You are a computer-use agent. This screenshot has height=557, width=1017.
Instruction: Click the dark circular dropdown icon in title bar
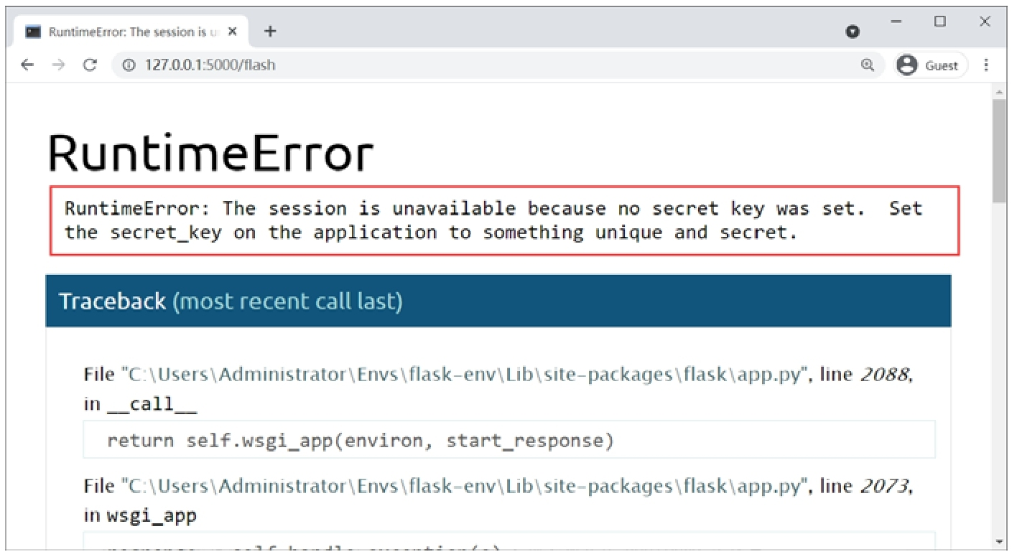coord(853,32)
